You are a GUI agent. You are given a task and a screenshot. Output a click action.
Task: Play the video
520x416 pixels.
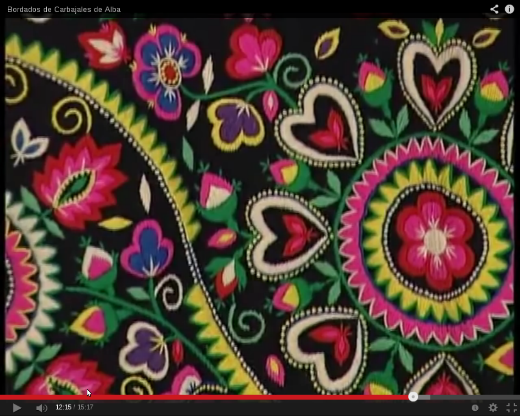pos(17,407)
